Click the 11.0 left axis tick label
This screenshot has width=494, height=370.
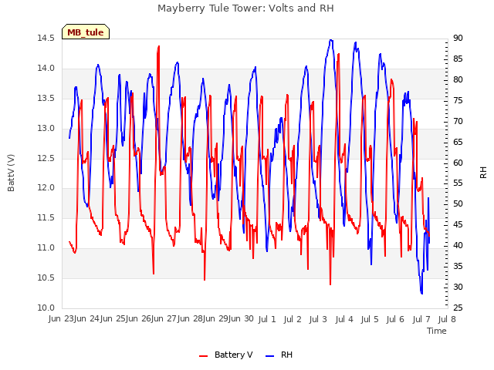[x=46, y=247]
